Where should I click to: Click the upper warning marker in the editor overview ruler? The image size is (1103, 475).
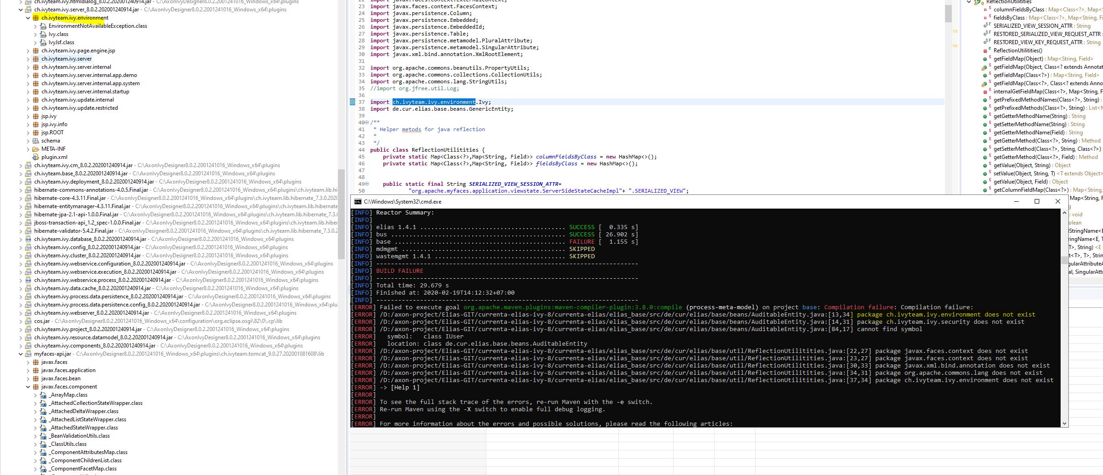955,31
